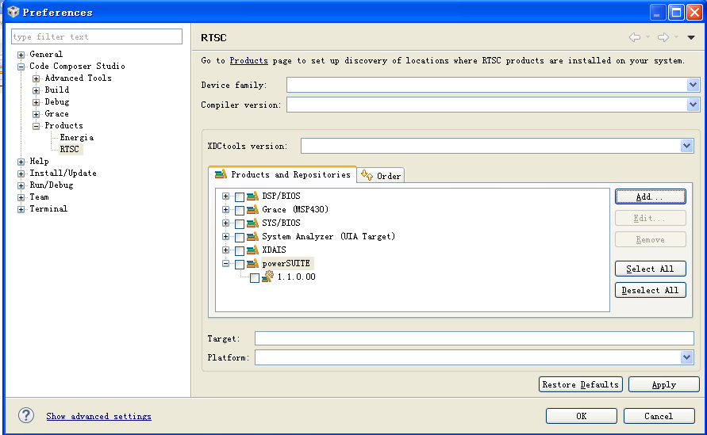Open the Compiler version dropdown
Image resolution: width=707 pixels, height=435 pixels.
pos(693,105)
